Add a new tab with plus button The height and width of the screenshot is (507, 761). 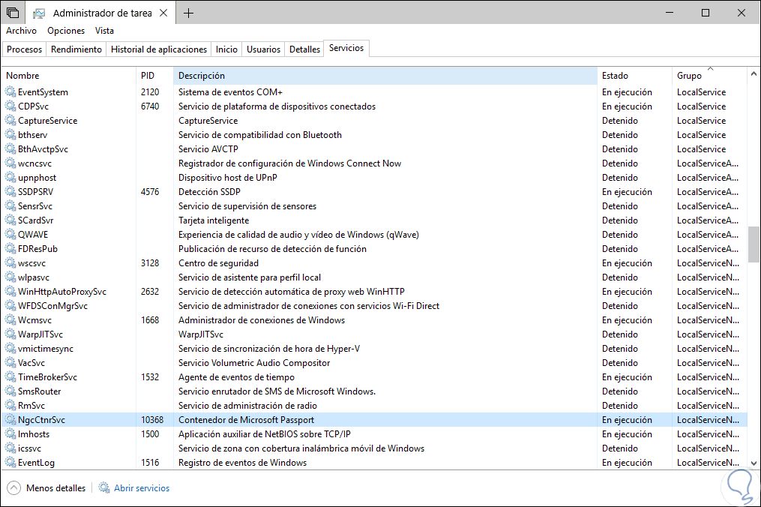point(188,13)
